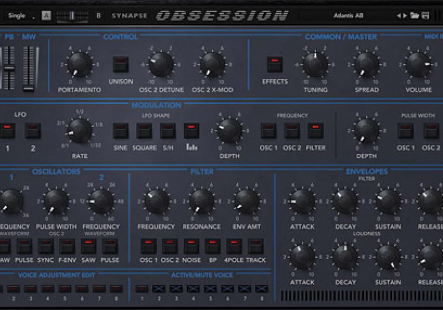This screenshot has height=310, width=443.
Task: Go to next preset arrow
Action: pos(405,15)
